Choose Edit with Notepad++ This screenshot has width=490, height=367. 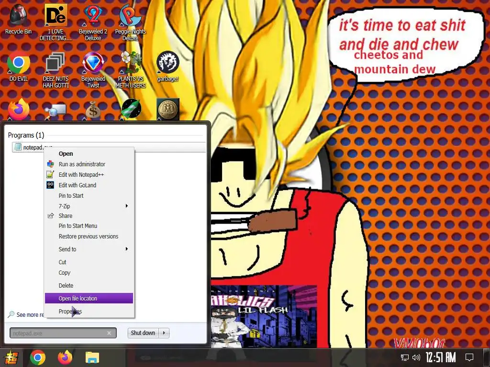click(x=89, y=175)
